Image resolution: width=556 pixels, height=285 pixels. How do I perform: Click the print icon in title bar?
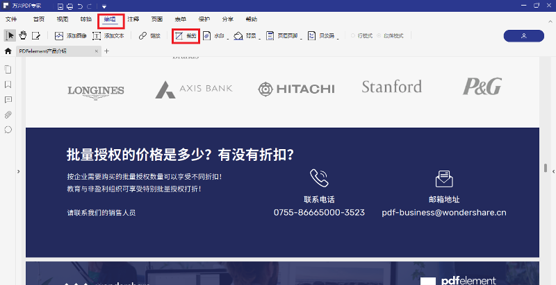point(70,6)
